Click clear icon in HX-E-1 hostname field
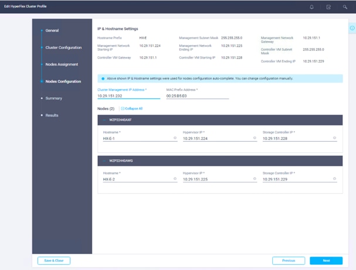Image resolution: width=356 pixels, height=270 pixels. pos(175,138)
